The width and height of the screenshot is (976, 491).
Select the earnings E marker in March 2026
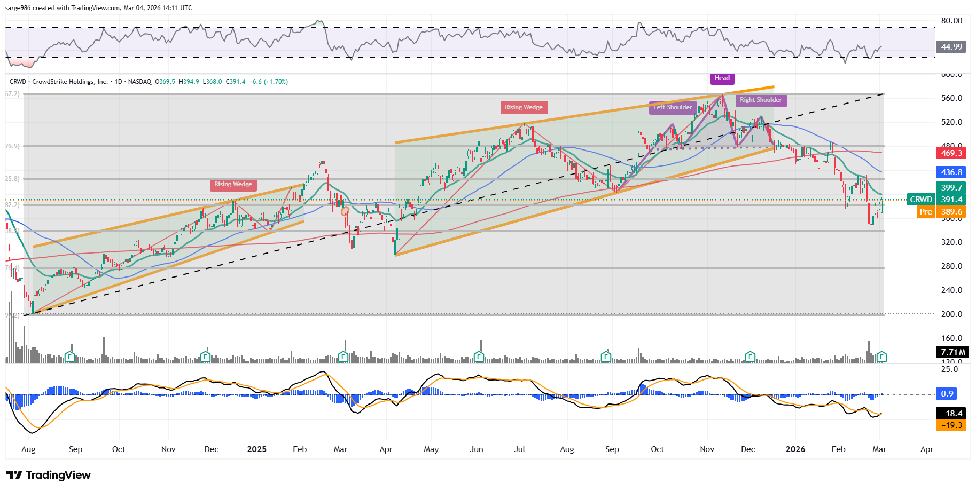click(x=882, y=357)
